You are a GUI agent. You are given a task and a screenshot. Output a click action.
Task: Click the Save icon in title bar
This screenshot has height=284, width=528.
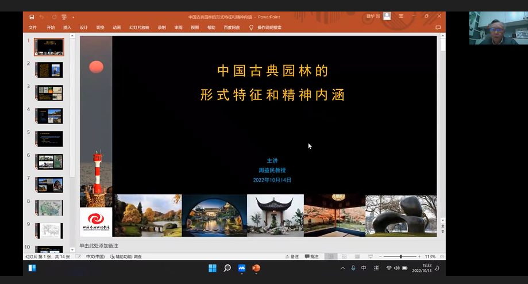click(32, 17)
